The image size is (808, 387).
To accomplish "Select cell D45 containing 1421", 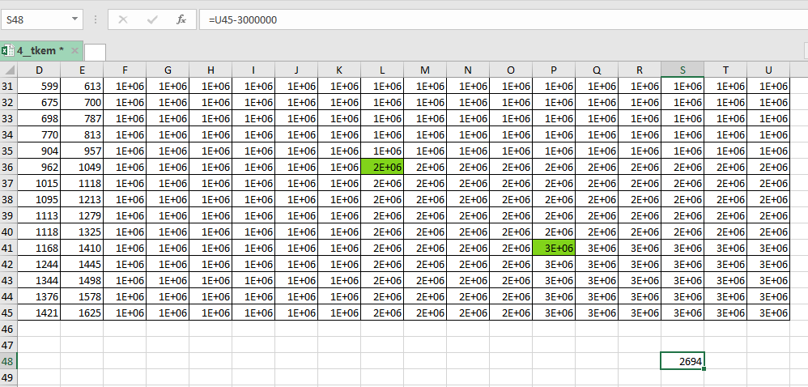I will click(39, 313).
